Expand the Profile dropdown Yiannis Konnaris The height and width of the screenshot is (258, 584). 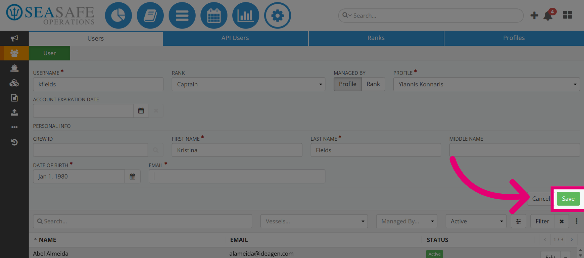click(486, 84)
